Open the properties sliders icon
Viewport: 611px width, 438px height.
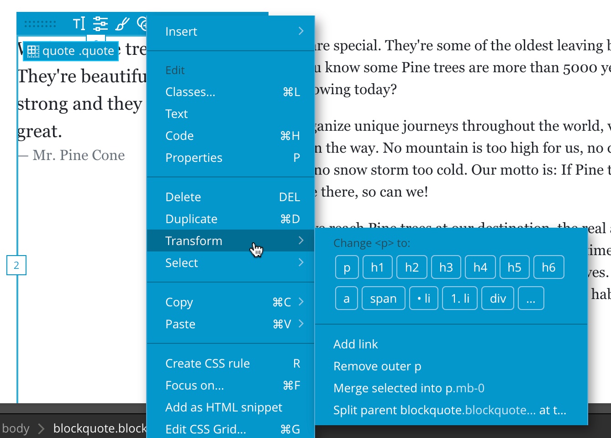coord(100,23)
